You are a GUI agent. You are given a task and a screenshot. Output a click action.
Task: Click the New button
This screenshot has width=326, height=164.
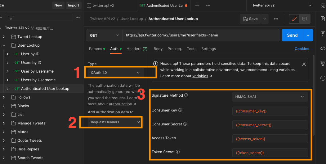click(x=58, y=5)
